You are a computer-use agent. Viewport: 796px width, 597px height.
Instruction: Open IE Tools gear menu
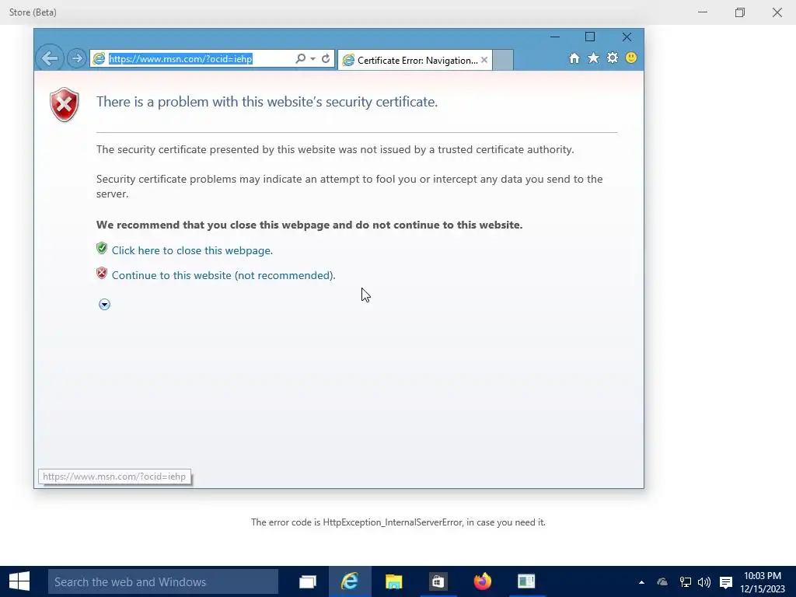(x=613, y=58)
